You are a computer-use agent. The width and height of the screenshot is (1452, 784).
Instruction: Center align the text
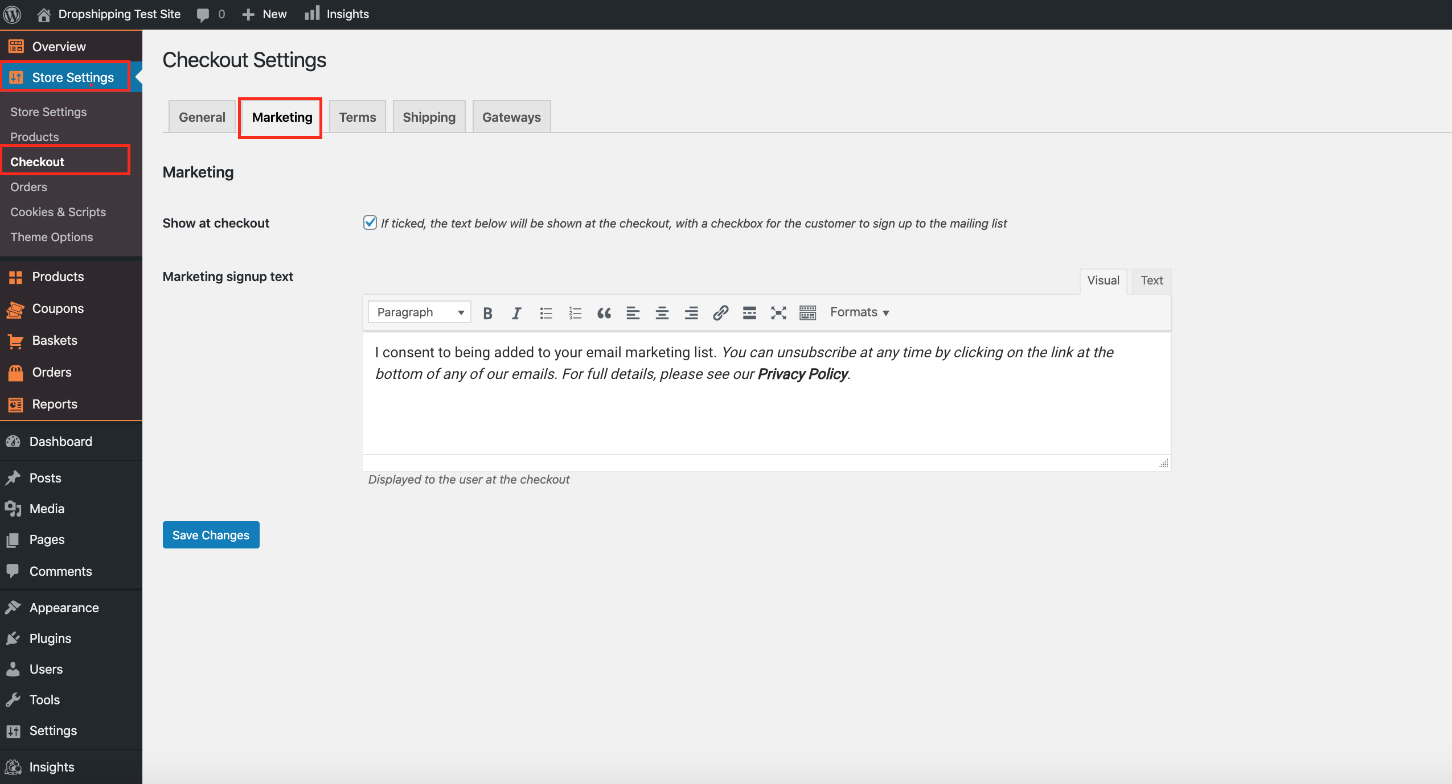tap(662, 313)
